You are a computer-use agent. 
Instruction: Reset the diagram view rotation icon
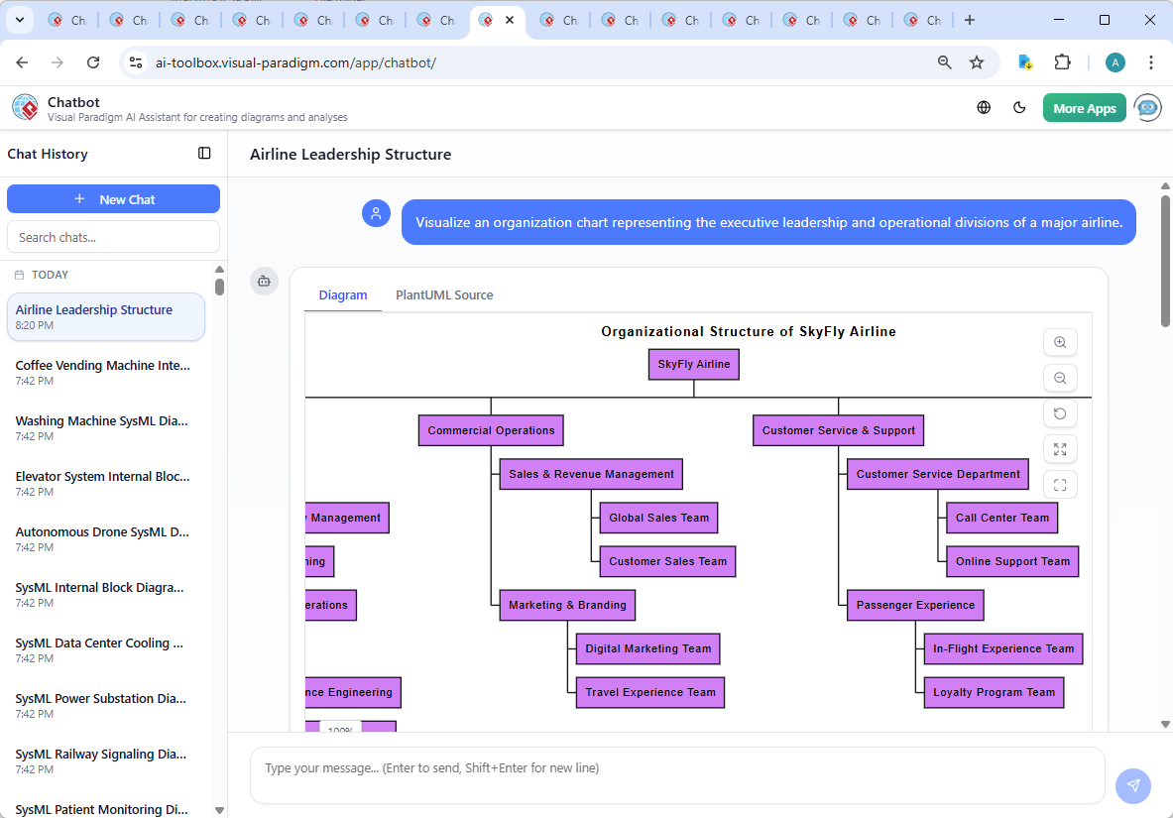coord(1060,413)
